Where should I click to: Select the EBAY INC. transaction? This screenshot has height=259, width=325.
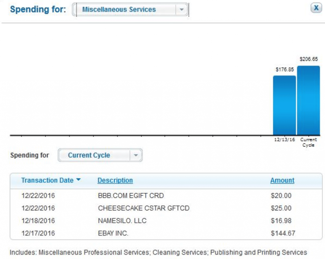[x=113, y=233]
